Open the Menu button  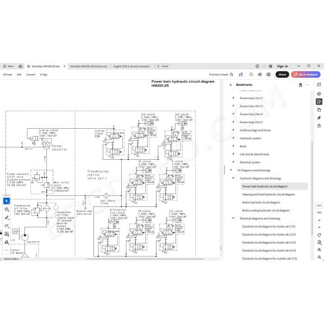(x=8, y=66)
